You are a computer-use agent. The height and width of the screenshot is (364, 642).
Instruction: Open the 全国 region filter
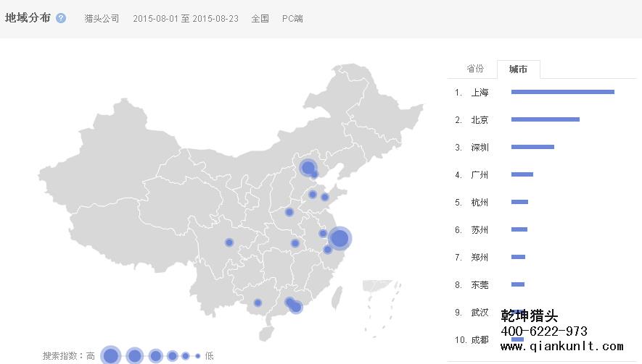point(260,19)
